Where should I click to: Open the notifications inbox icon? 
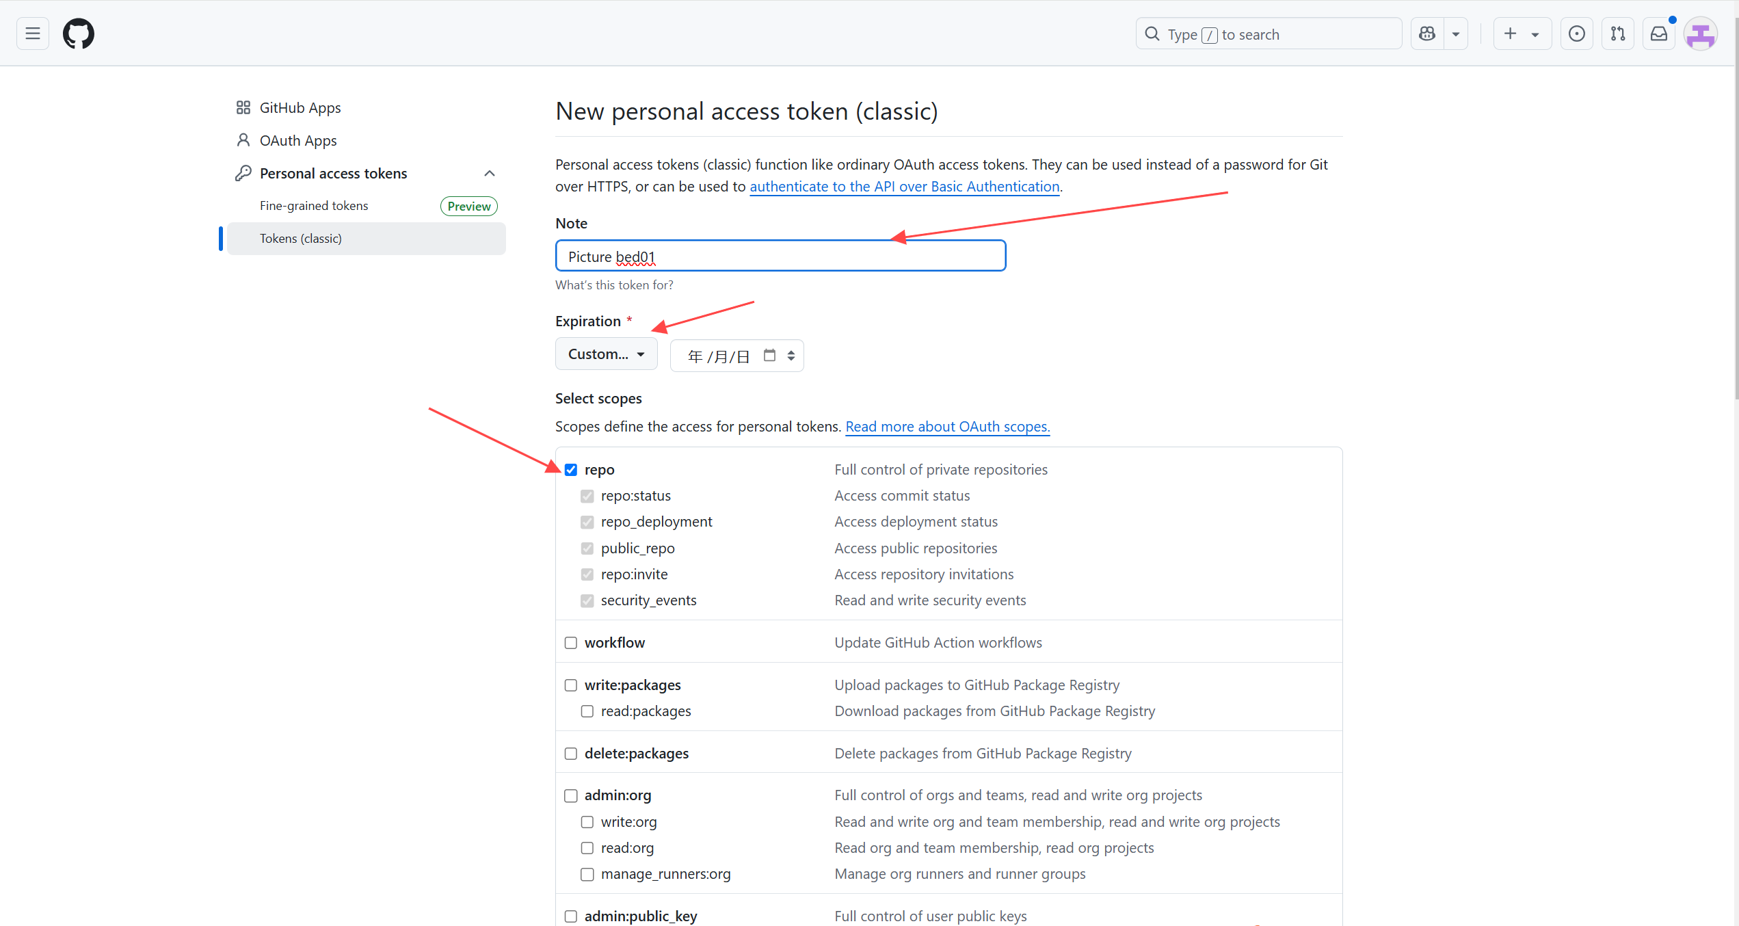[x=1659, y=34]
